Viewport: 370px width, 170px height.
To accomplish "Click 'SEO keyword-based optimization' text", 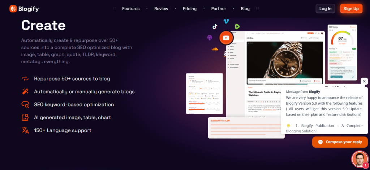I will (x=74, y=104).
